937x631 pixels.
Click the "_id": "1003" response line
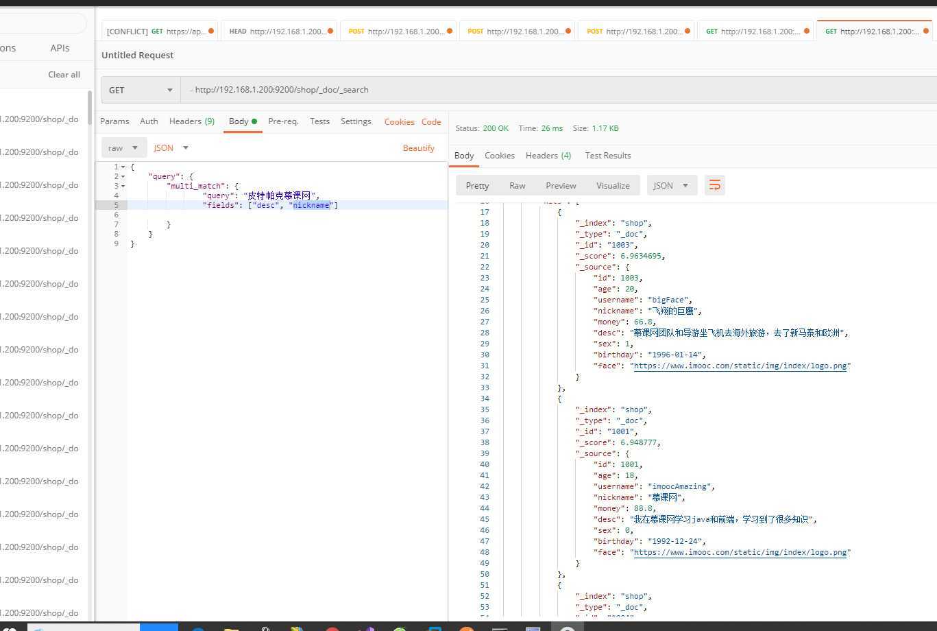pyautogui.click(x=607, y=245)
